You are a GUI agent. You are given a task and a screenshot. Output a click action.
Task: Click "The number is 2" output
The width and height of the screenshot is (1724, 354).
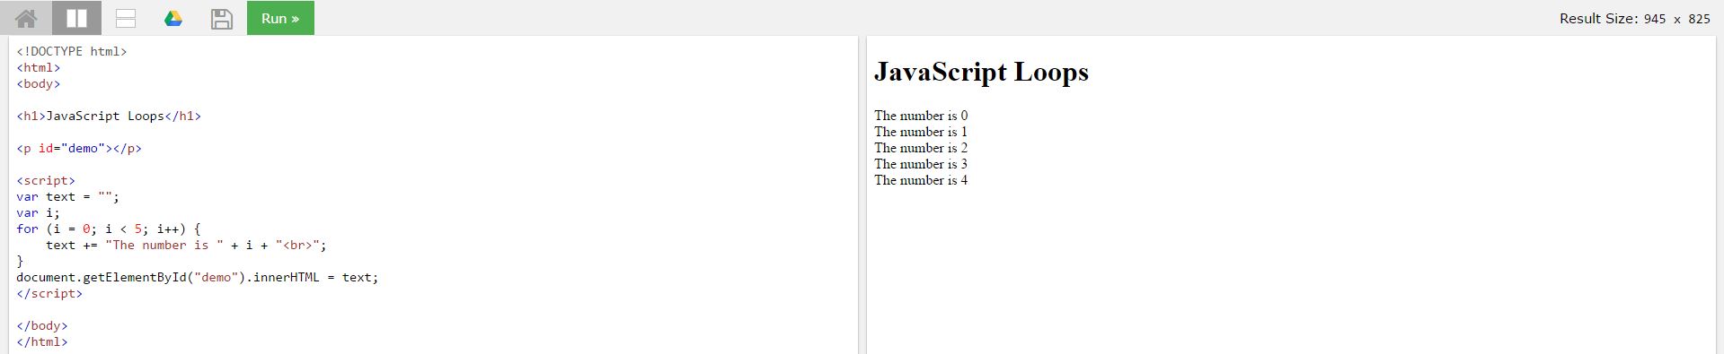click(x=921, y=148)
